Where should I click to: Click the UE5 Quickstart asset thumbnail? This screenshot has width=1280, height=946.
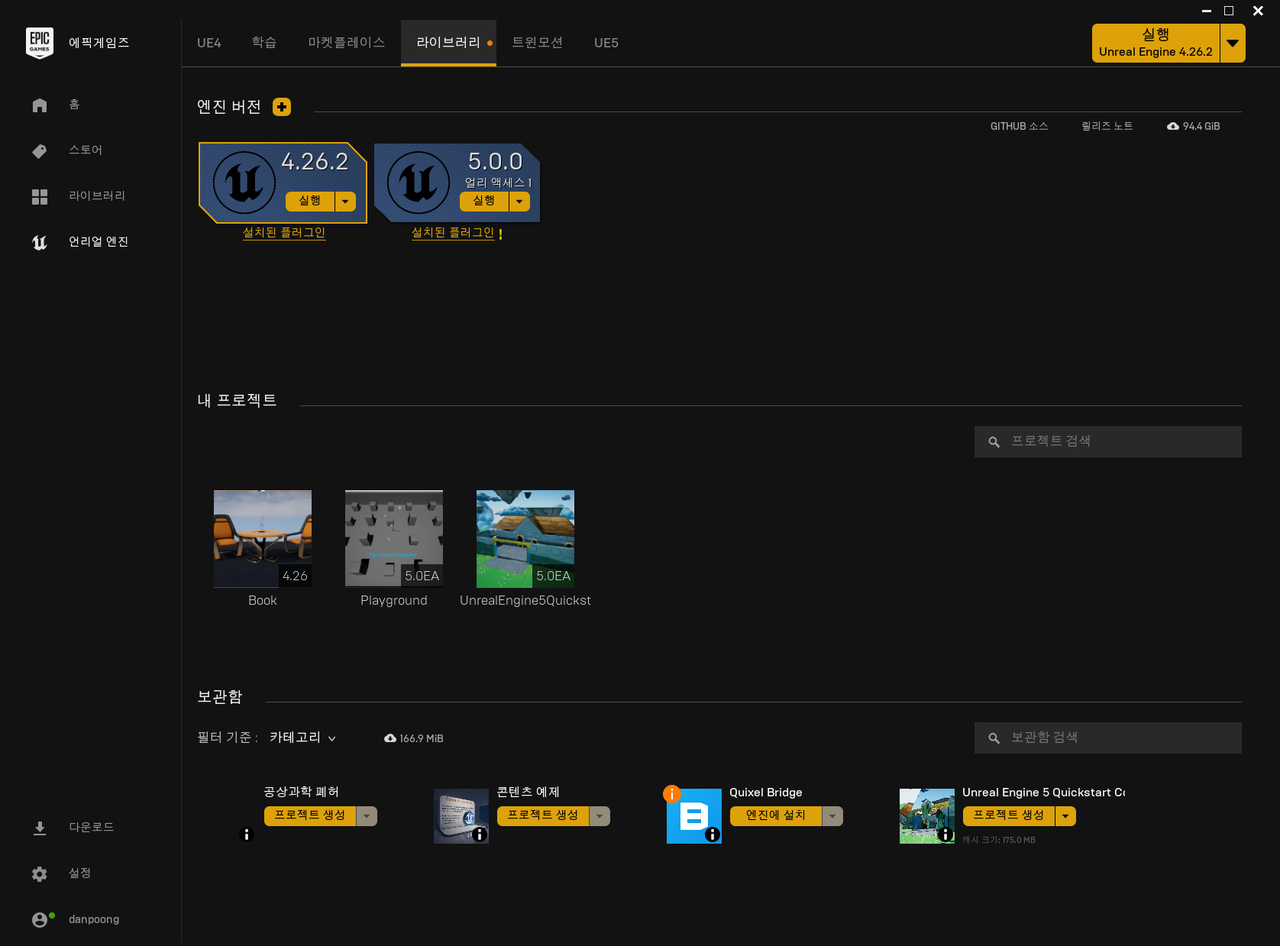click(x=927, y=816)
